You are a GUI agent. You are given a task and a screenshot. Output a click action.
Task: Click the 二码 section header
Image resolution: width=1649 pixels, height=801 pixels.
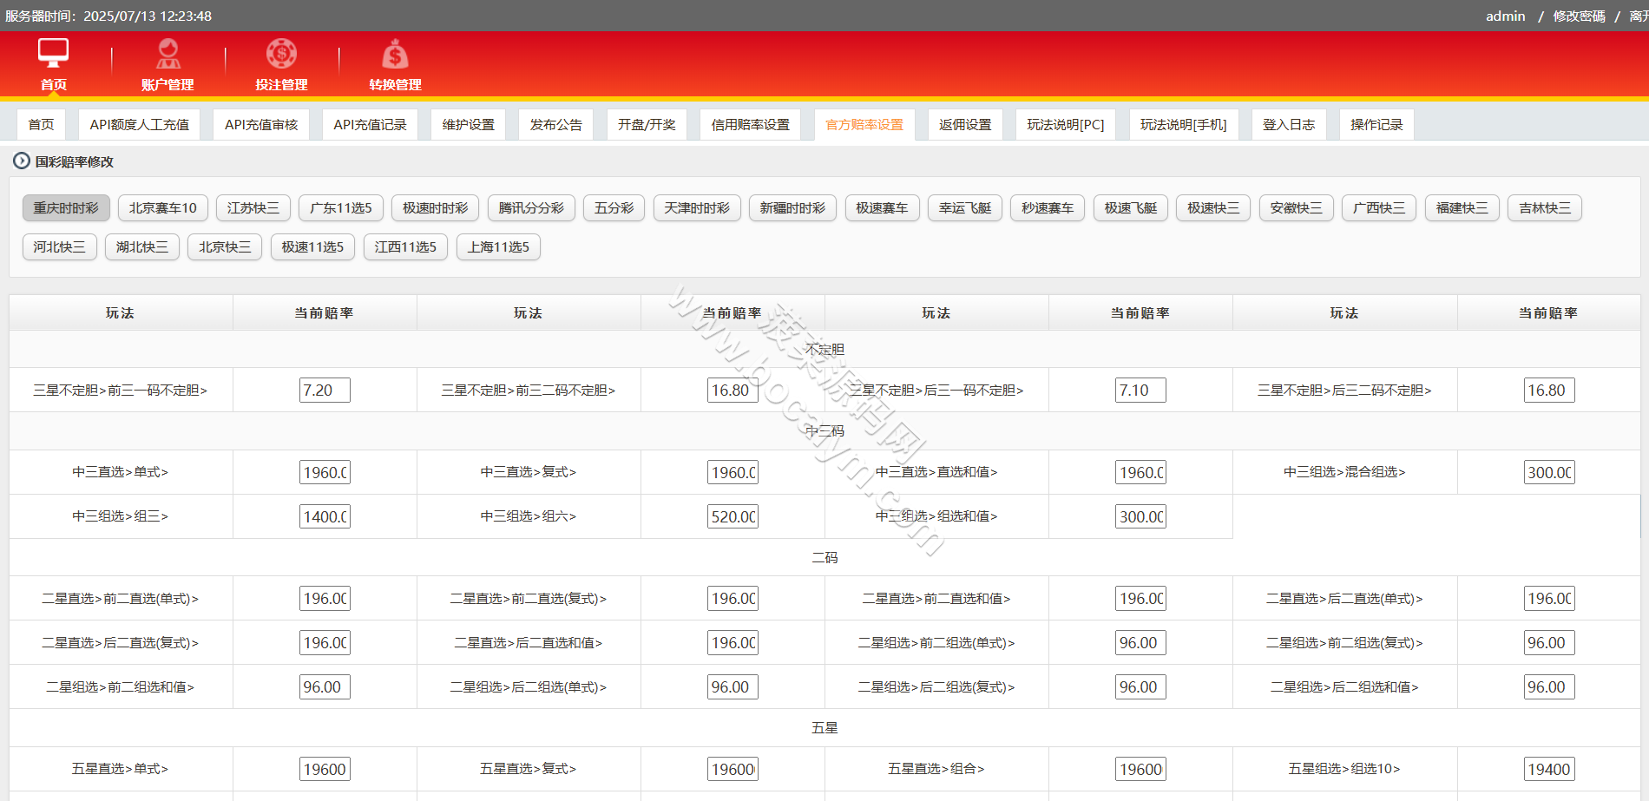(x=824, y=557)
